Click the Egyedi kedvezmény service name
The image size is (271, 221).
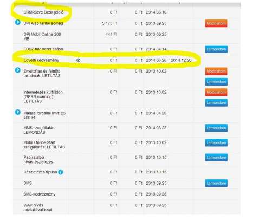pos(41,60)
